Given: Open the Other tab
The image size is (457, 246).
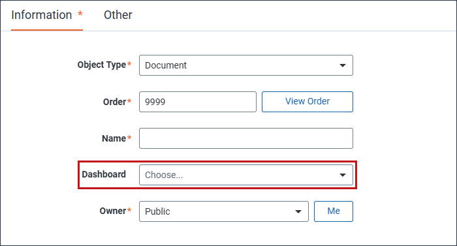Looking at the screenshot, I should click(x=118, y=15).
